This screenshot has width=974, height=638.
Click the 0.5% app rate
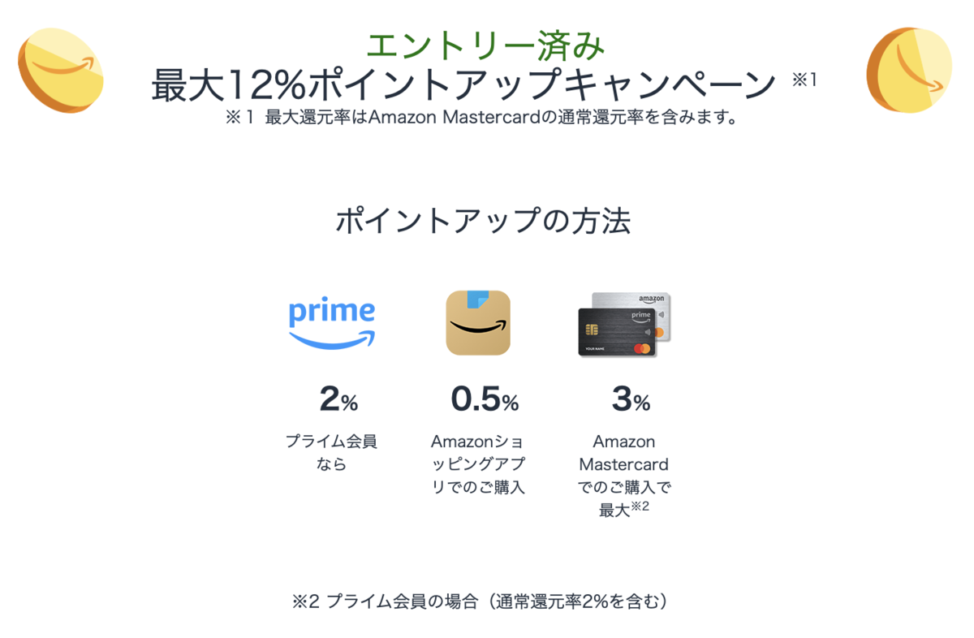485,399
